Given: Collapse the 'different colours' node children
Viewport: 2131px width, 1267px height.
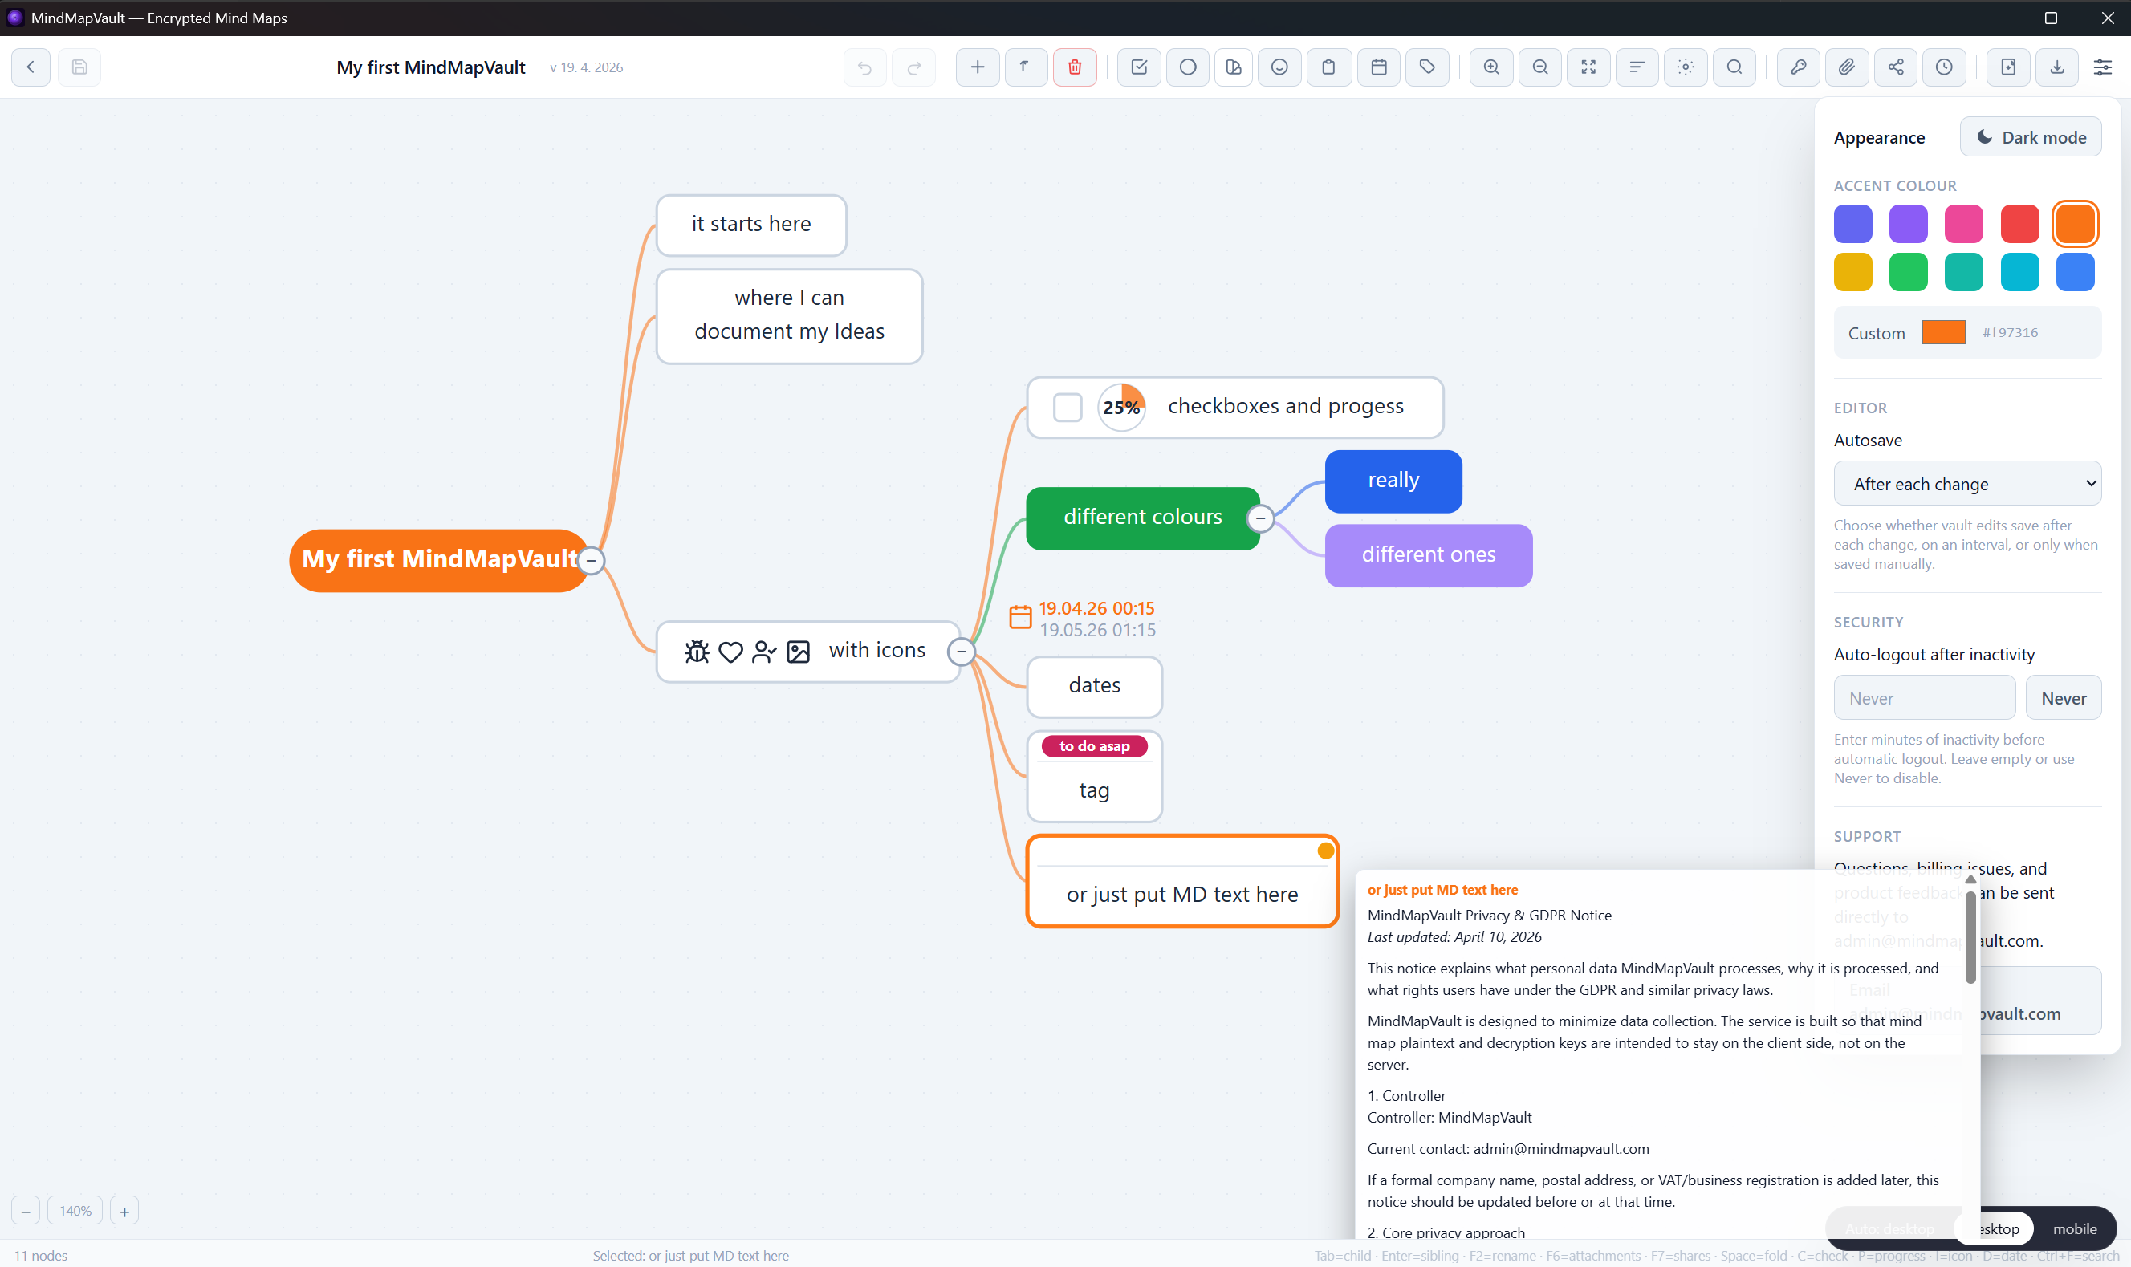Looking at the screenshot, I should [x=1260, y=518].
